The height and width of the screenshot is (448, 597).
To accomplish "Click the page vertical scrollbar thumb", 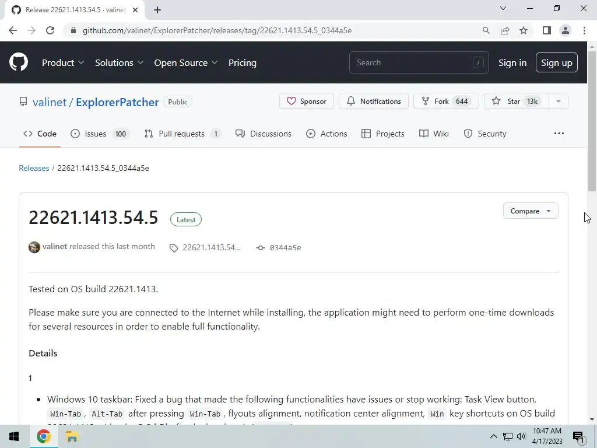I will (x=592, y=121).
